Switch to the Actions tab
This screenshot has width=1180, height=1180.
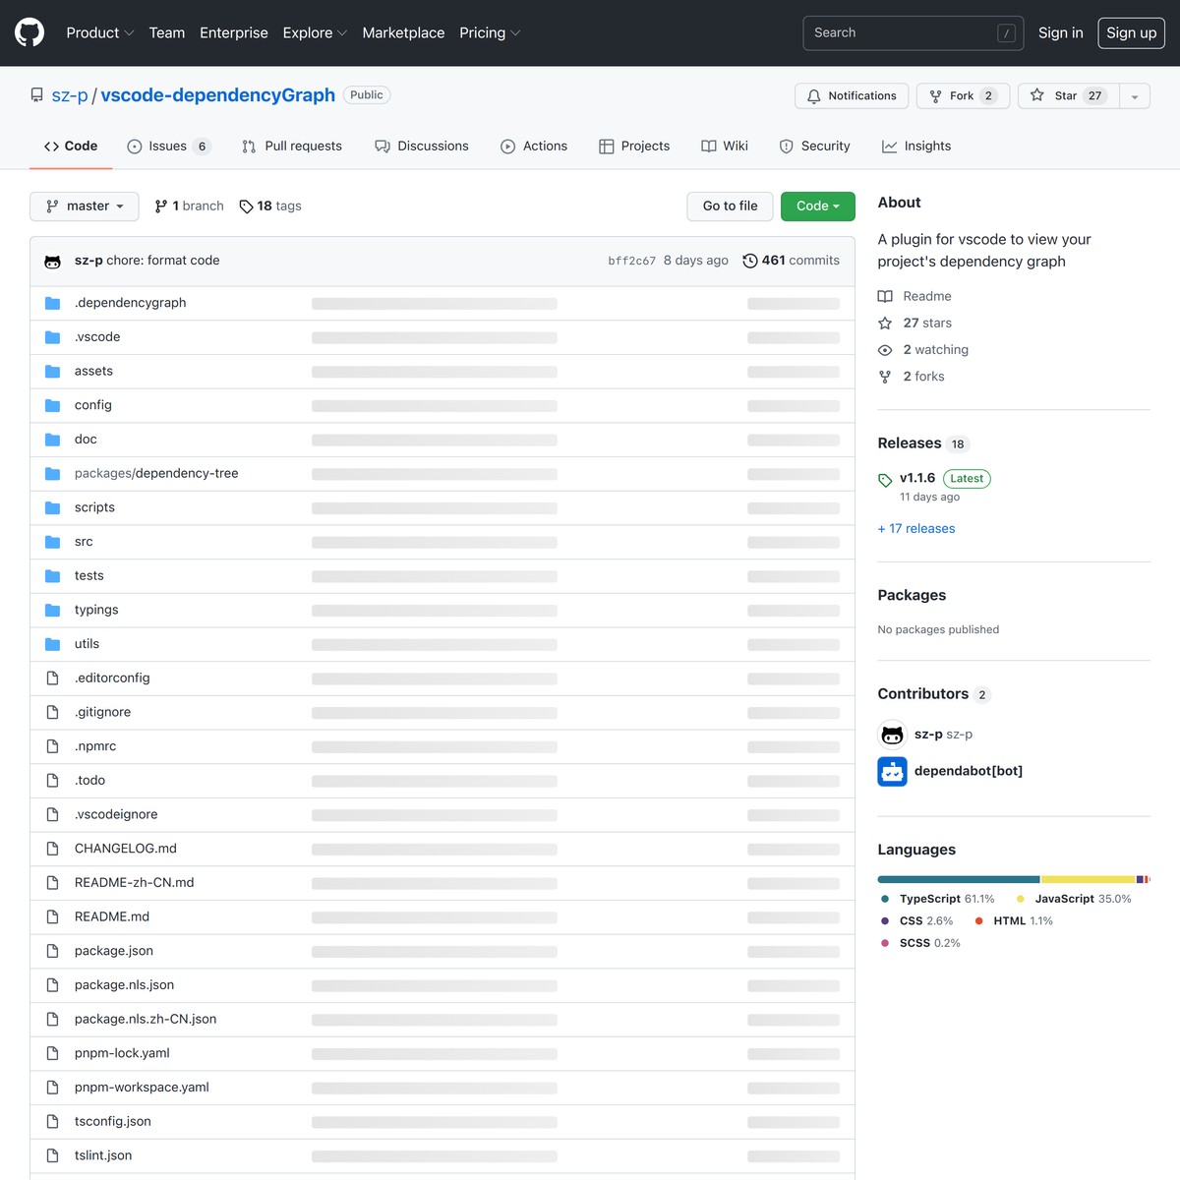534,146
